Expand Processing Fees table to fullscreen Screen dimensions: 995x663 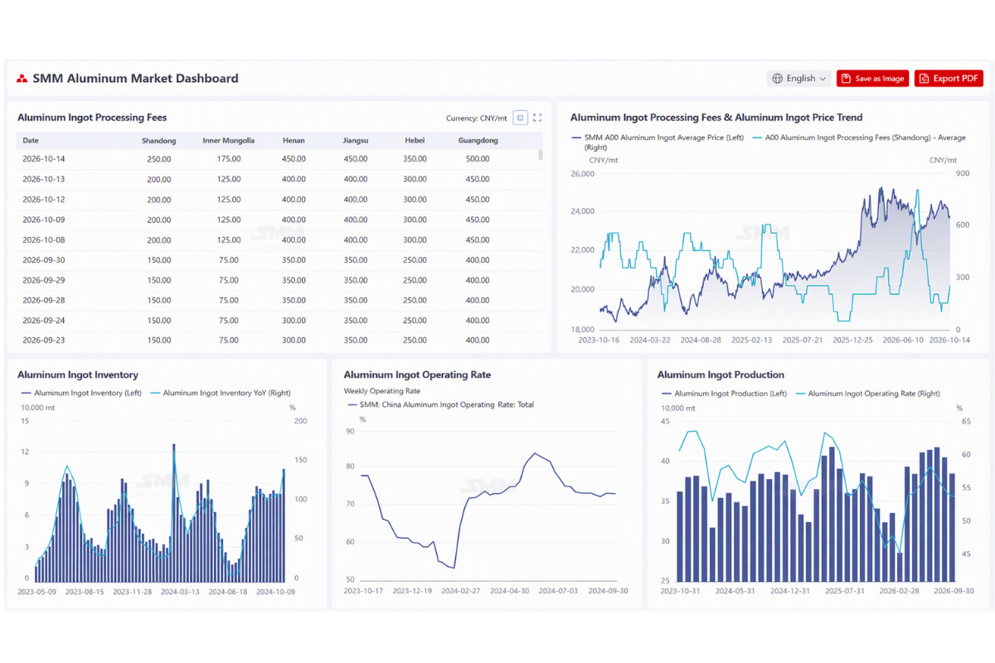coord(537,118)
